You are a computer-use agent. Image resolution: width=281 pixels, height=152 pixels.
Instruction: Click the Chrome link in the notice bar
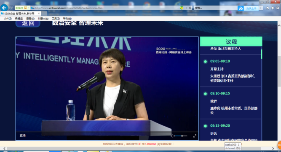151,144
